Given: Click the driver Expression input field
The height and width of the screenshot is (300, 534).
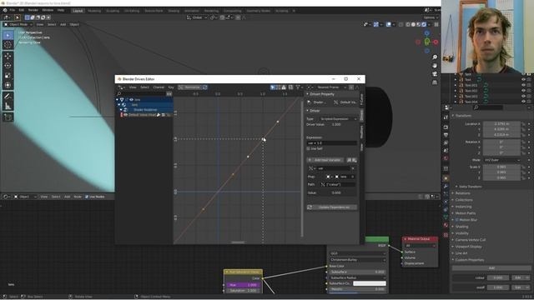Looking at the screenshot, I should pyautogui.click(x=332, y=143).
